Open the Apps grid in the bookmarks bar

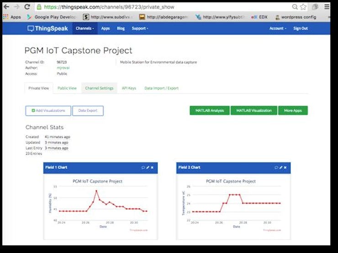(12, 17)
